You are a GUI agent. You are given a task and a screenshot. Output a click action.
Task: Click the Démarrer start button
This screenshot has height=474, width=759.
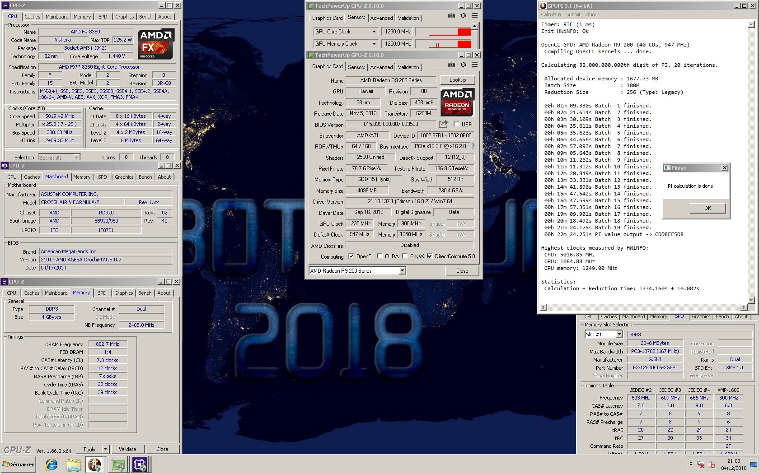tap(18, 465)
